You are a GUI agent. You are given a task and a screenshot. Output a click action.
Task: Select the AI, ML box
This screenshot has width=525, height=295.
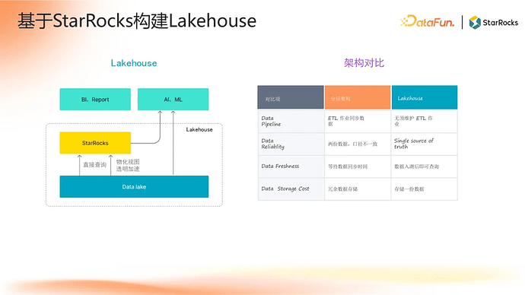click(173, 100)
